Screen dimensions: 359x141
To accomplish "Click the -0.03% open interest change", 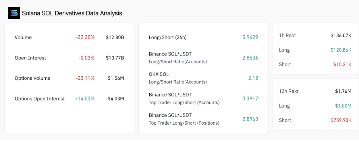I will tap(86, 58).
